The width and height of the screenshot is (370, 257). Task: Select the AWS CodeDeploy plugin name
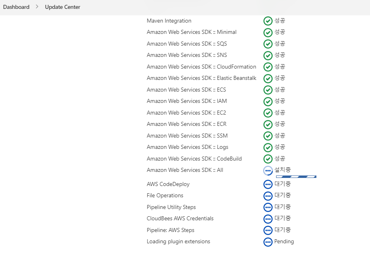pyautogui.click(x=168, y=184)
